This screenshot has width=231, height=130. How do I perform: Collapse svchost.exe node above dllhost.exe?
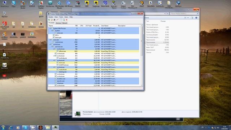click(54, 49)
